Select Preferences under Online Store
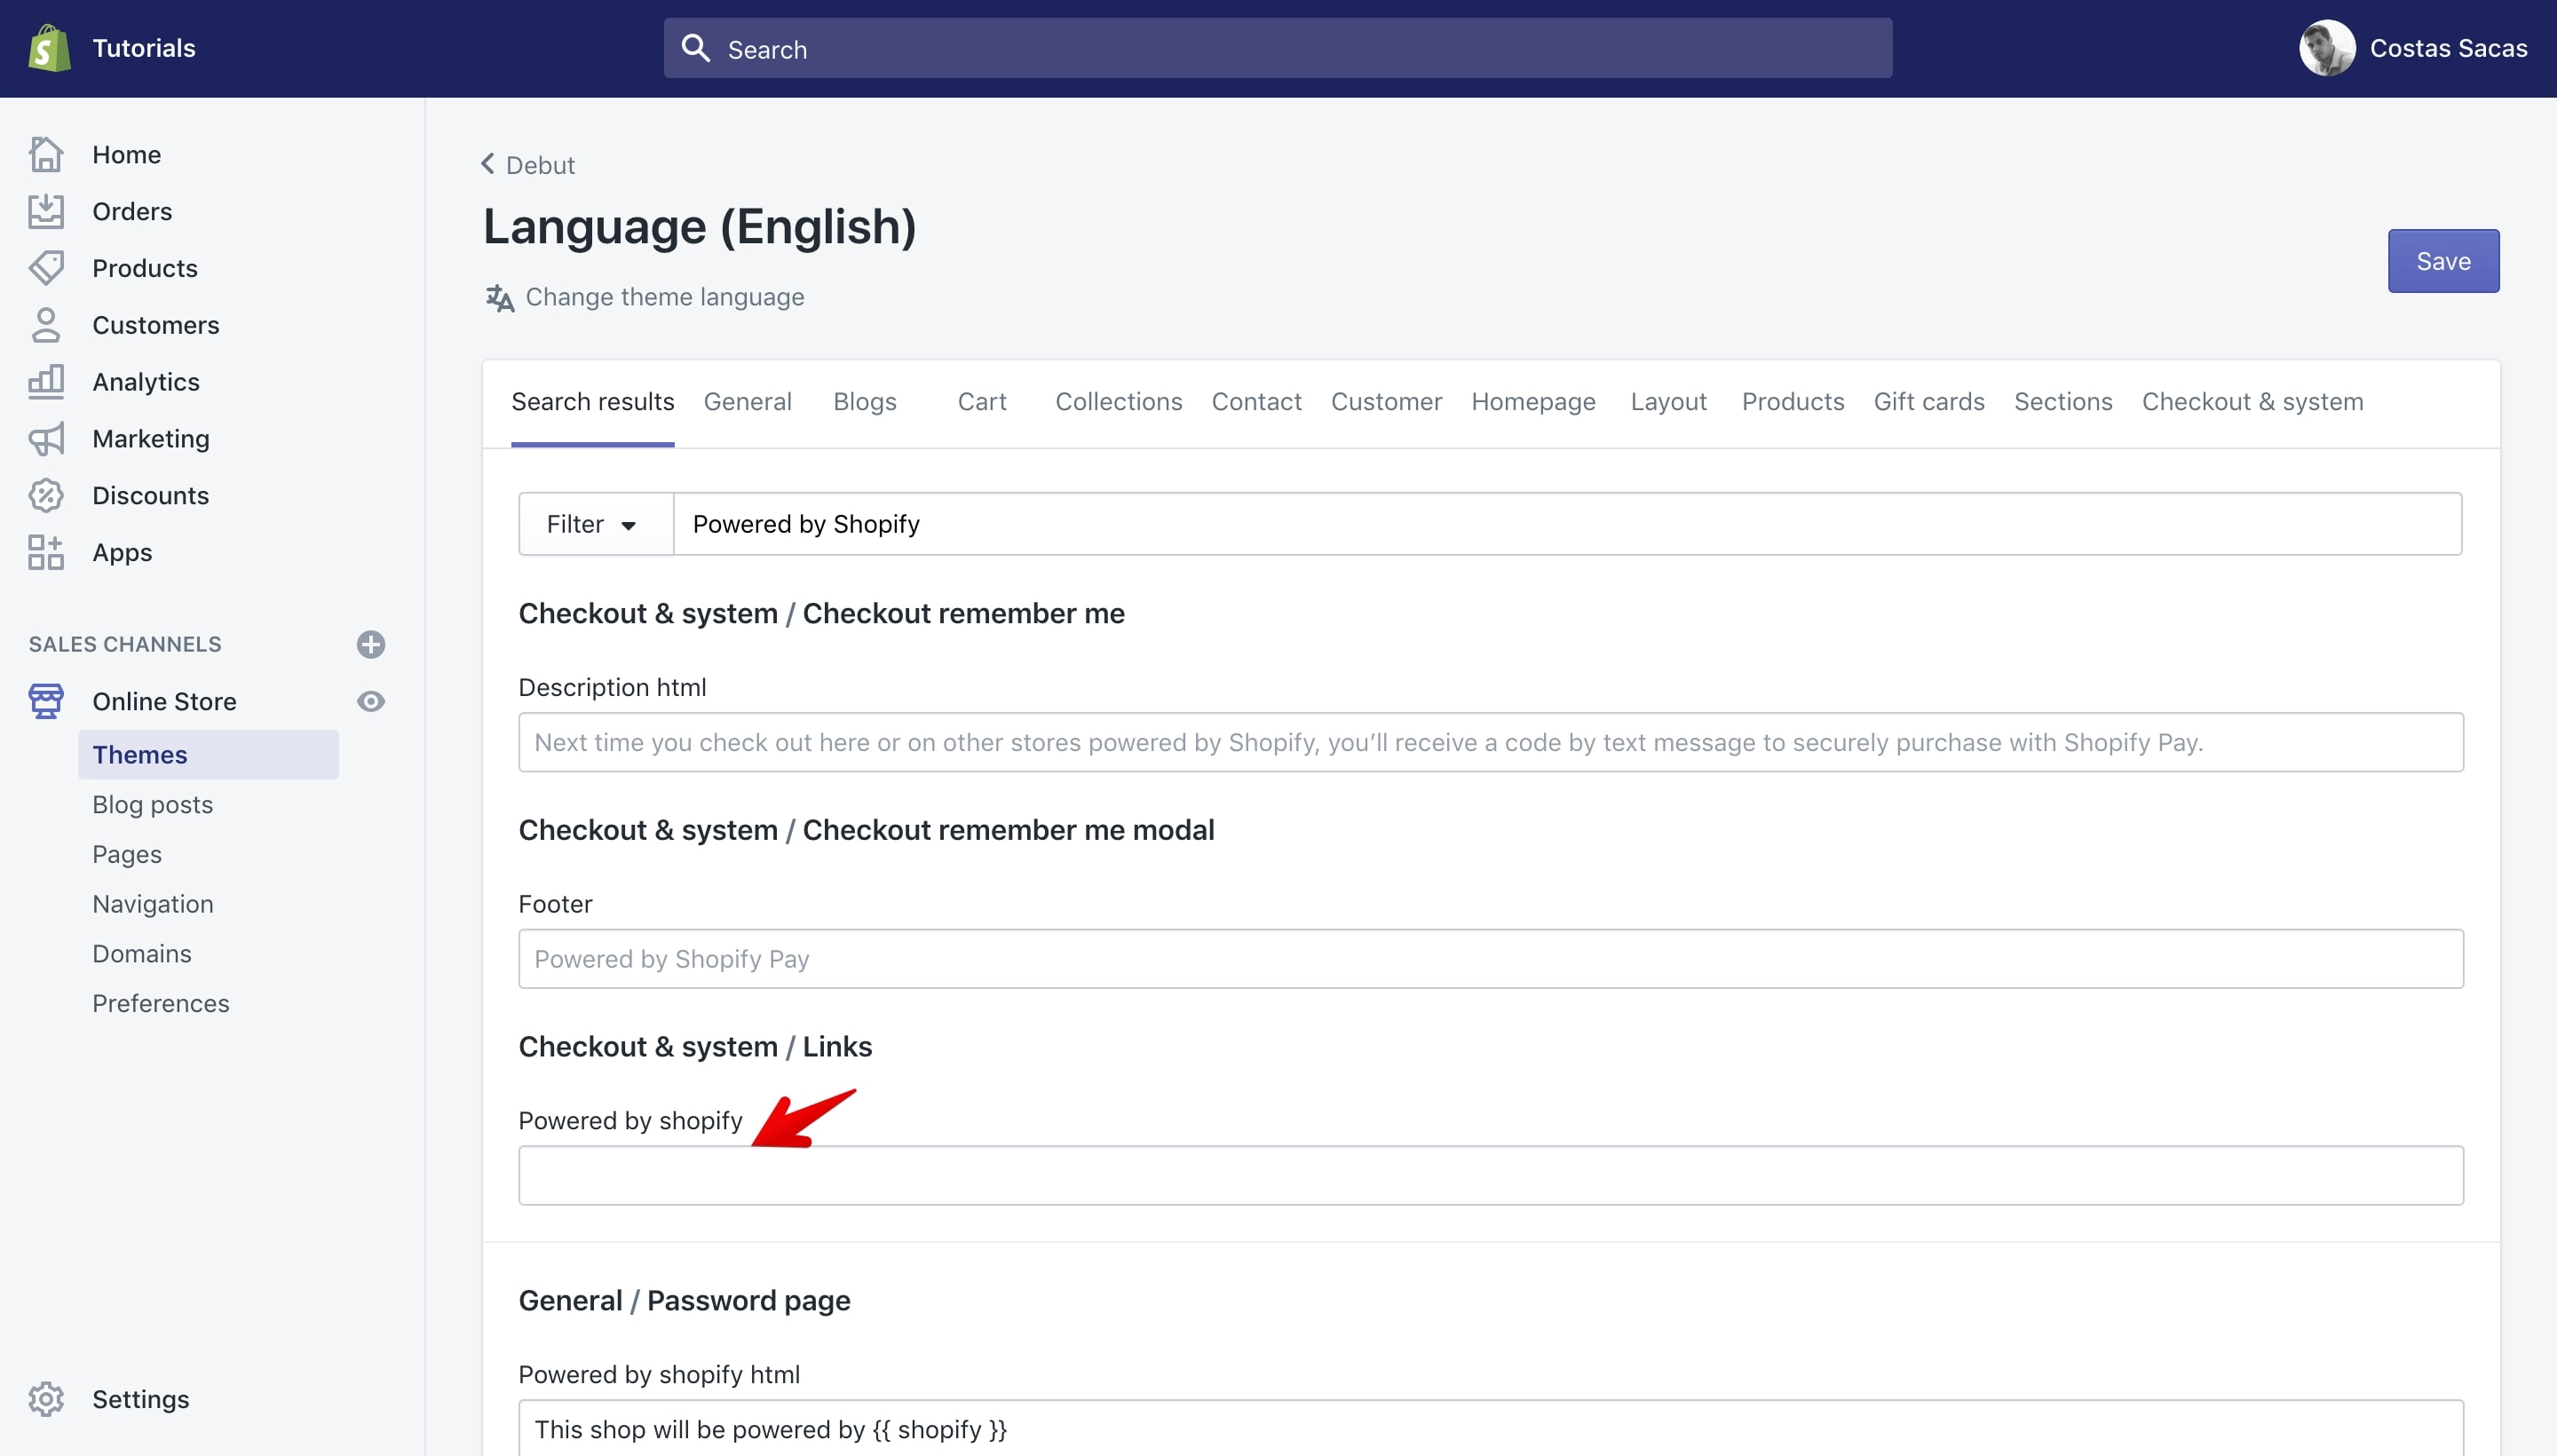 click(161, 1003)
